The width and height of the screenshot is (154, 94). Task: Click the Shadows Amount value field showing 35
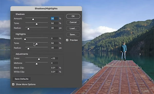click(x=54, y=18)
